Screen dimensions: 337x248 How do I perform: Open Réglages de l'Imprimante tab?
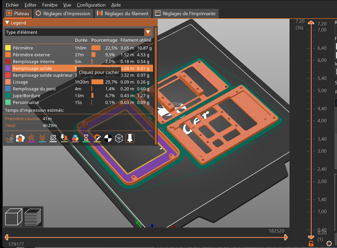coord(185,13)
